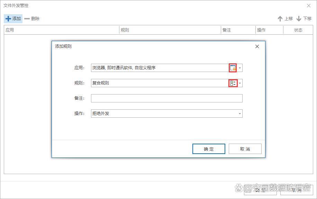Screen dimensions: 317x199
Task: Close the 添加规则 dialog
Action: (x=257, y=46)
